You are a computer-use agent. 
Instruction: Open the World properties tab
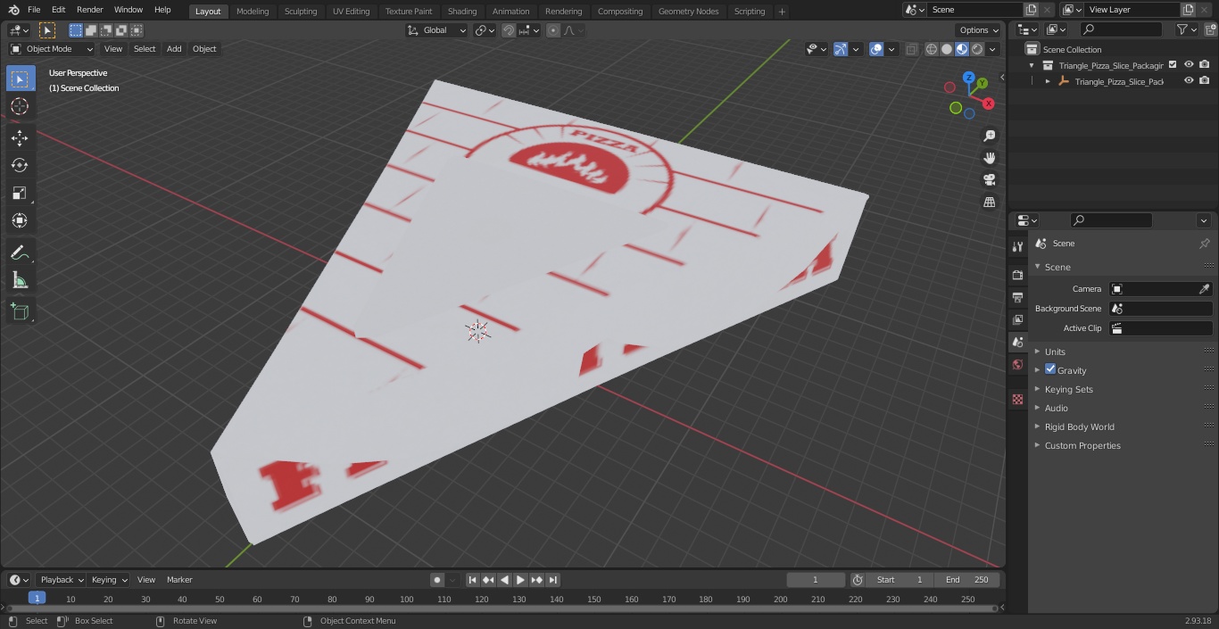click(1017, 364)
